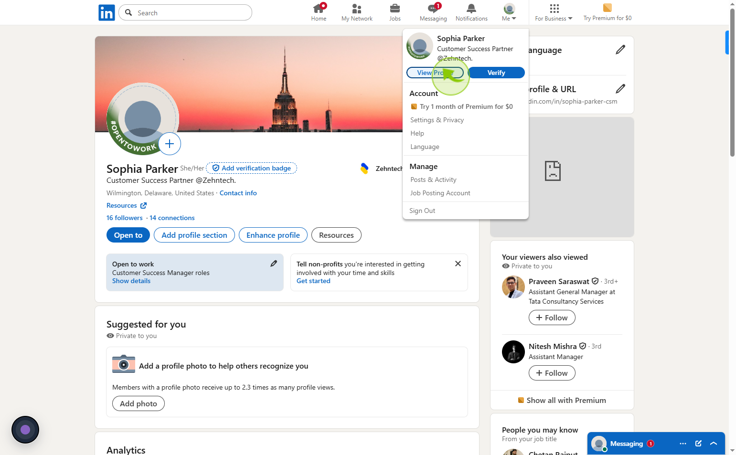Open the Resources external link
This screenshot has width=736, height=455.
[x=127, y=205]
